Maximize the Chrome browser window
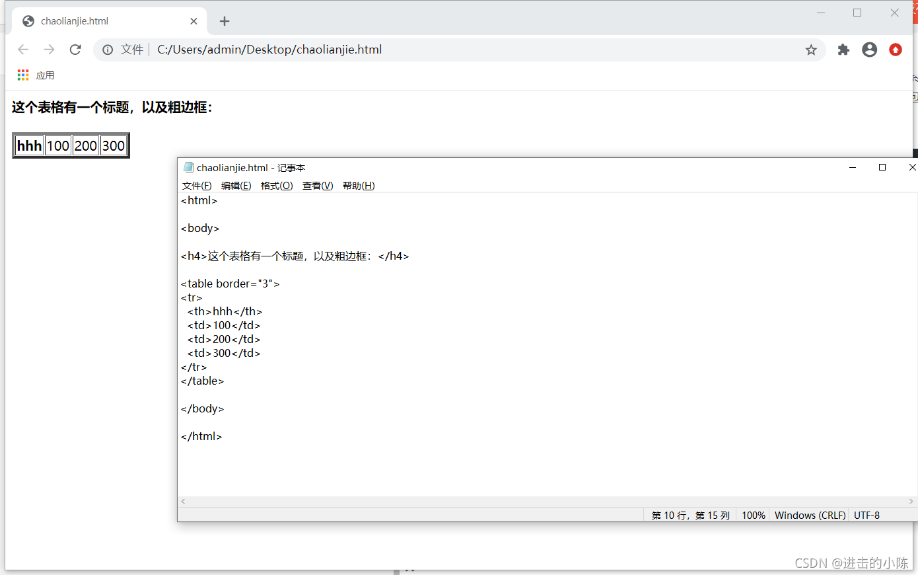Viewport: 918px width, 575px height. (857, 13)
